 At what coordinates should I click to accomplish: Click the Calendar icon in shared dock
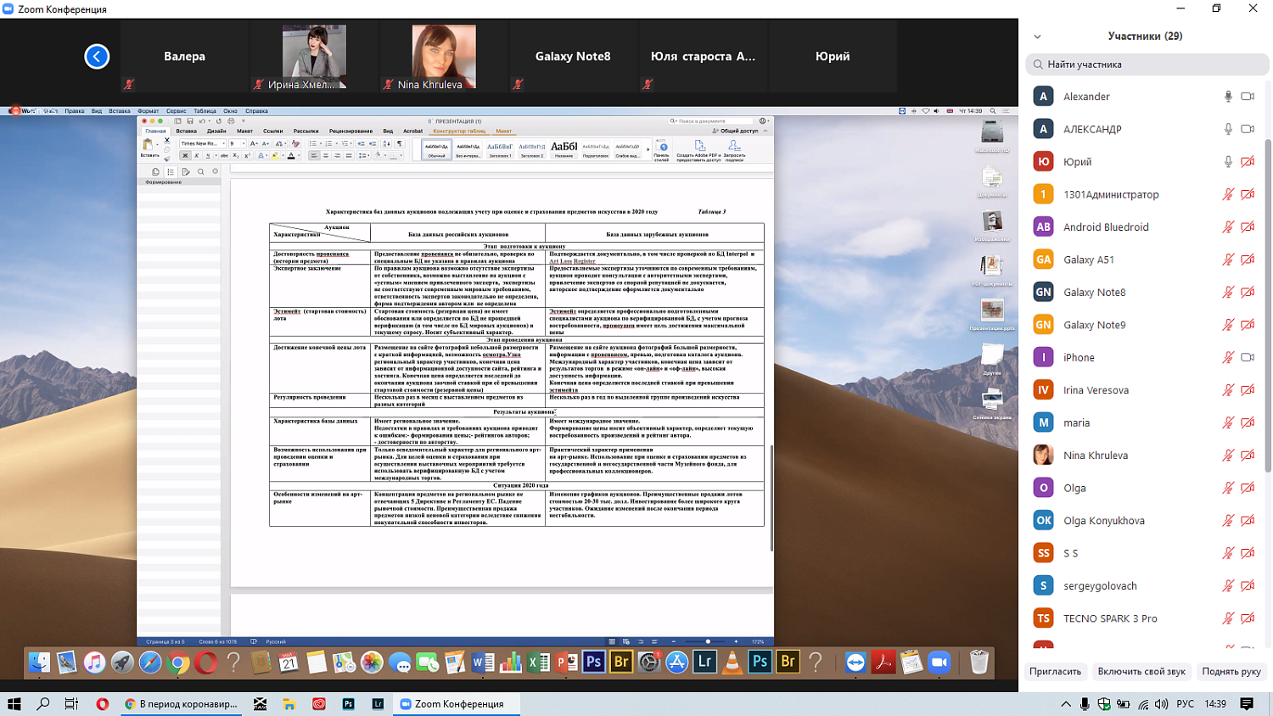coord(289,663)
